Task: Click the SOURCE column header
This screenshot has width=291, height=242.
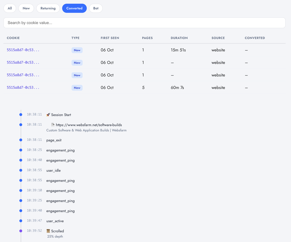Action: pyautogui.click(x=218, y=38)
